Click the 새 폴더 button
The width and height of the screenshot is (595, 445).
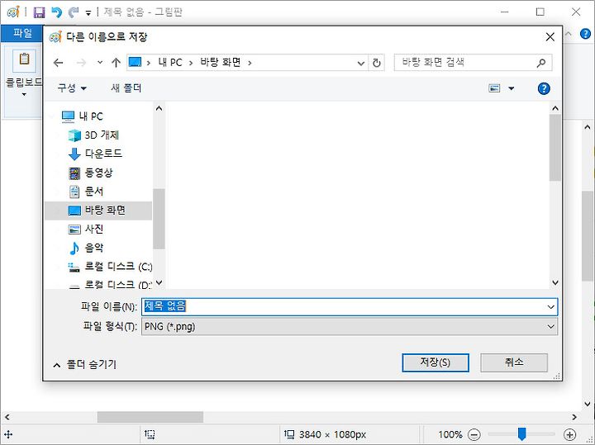[x=126, y=88]
